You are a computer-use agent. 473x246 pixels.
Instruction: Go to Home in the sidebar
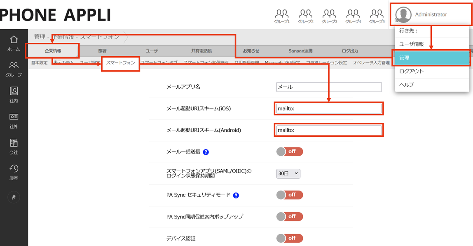(14, 43)
